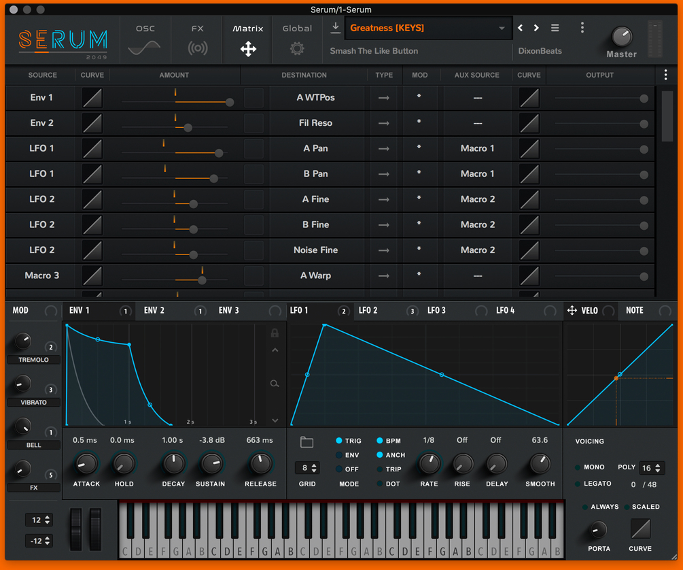Click the matrix vertical scrollbar
The image size is (683, 570).
click(x=667, y=116)
